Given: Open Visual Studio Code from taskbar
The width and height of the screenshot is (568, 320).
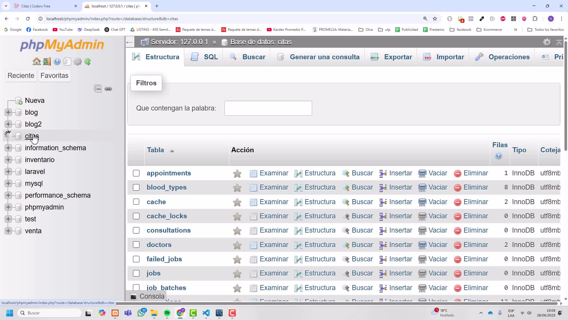Looking at the screenshot, I should [x=206, y=313].
